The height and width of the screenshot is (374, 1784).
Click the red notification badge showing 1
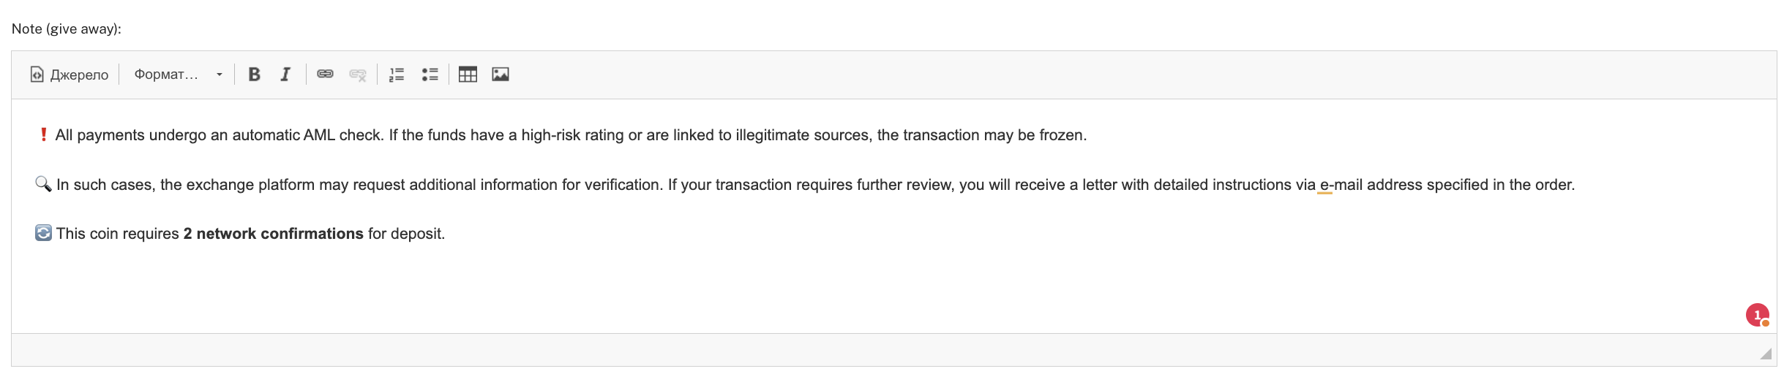1757,315
